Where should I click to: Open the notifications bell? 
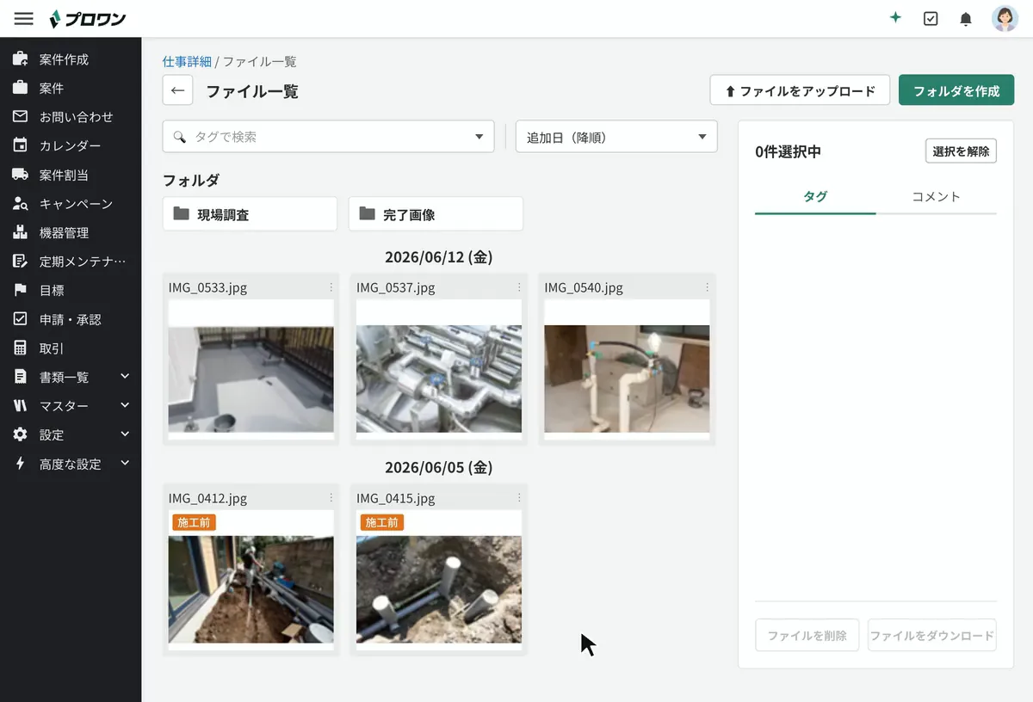pyautogui.click(x=966, y=18)
